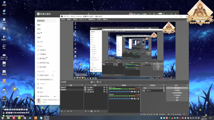The height and width of the screenshot is (120, 214).
Task: Open transition properties gear beside 淡出
Action: (164, 88)
